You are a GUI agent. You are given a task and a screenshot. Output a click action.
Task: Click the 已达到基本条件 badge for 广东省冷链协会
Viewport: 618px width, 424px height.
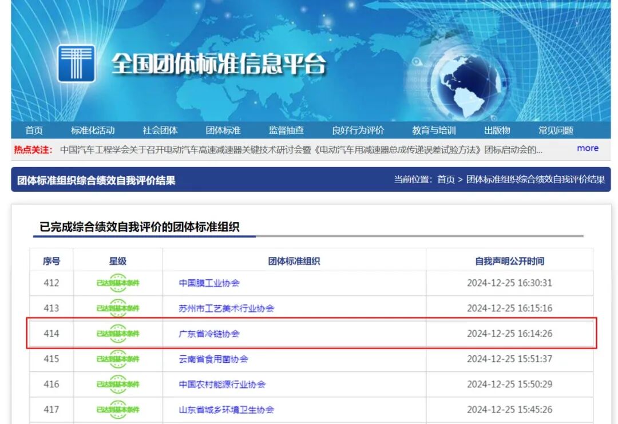coord(119,333)
